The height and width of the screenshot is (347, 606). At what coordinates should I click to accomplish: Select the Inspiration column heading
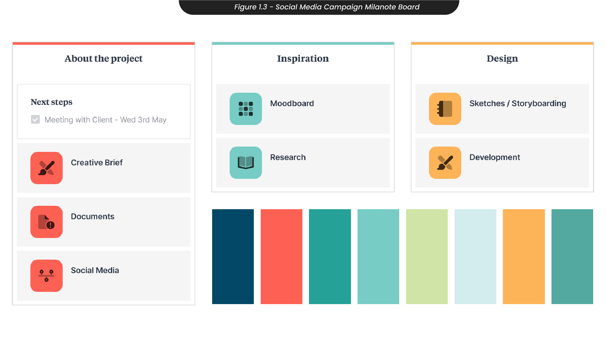click(303, 59)
